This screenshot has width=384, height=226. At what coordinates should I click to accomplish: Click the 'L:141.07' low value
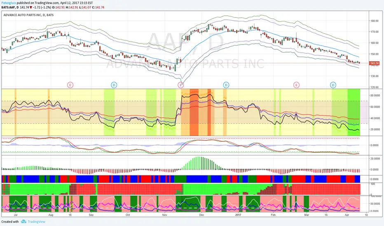[85, 7]
